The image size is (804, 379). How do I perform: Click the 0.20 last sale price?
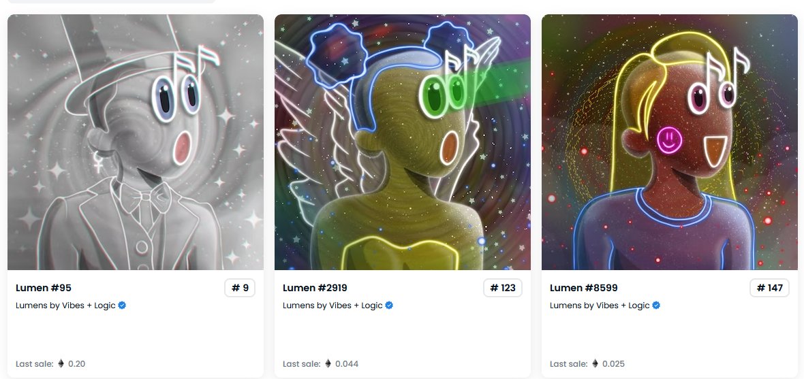point(77,364)
